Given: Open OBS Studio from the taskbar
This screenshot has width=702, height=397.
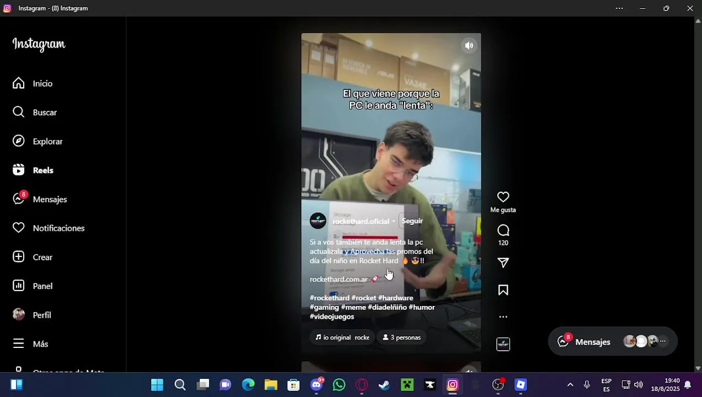Looking at the screenshot, I should [498, 385].
